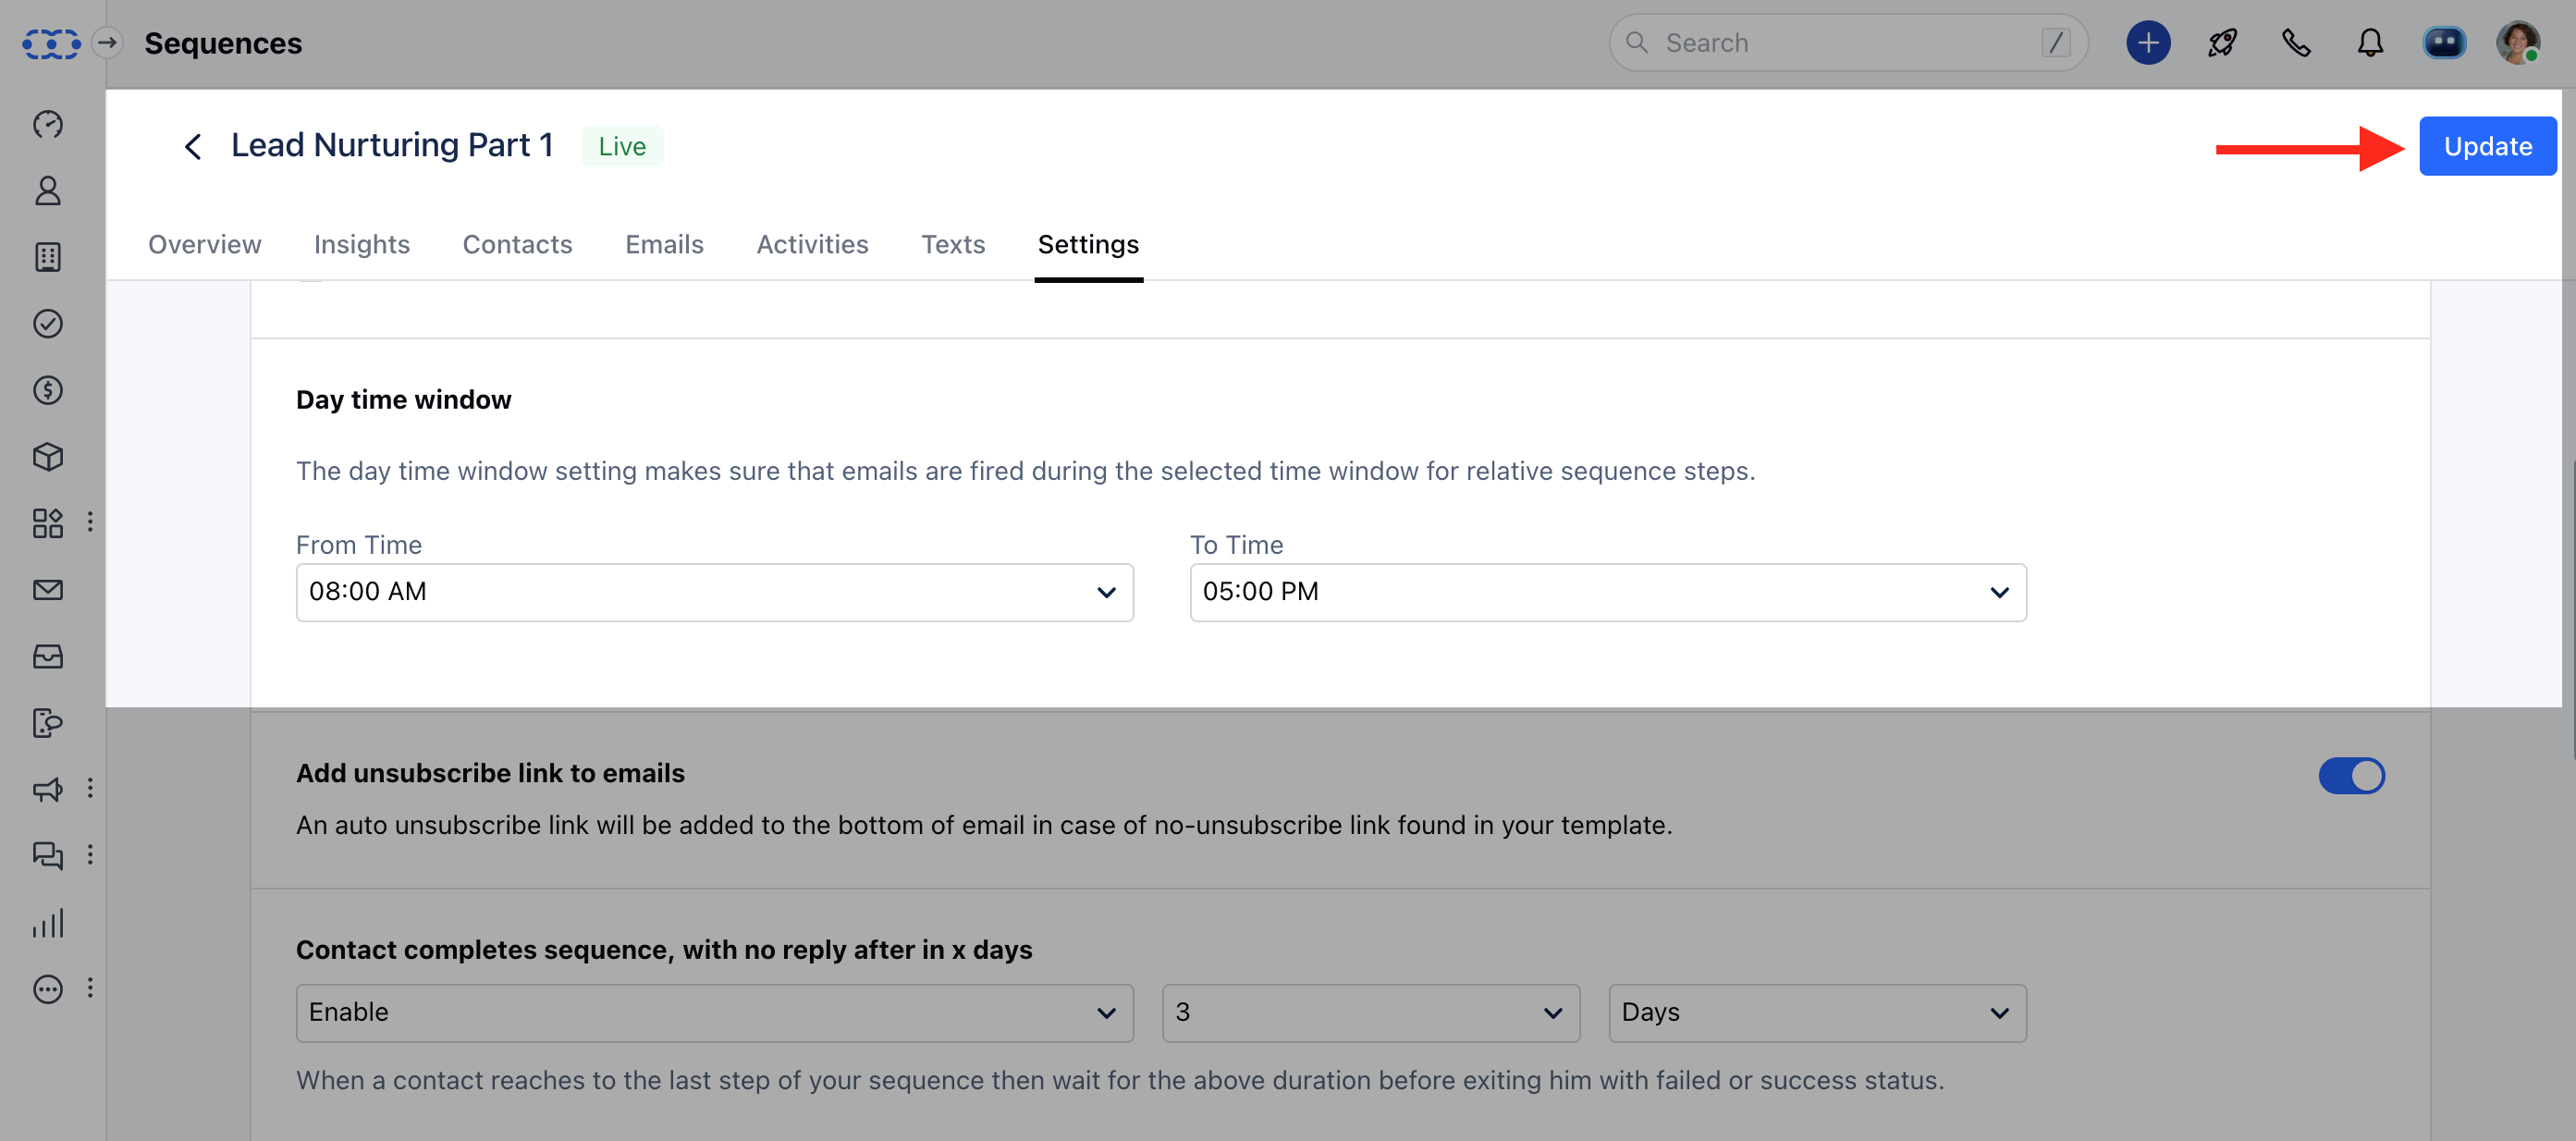Go back with the left chevron arrow
Viewport: 2576px width, 1141px height.
193,147
